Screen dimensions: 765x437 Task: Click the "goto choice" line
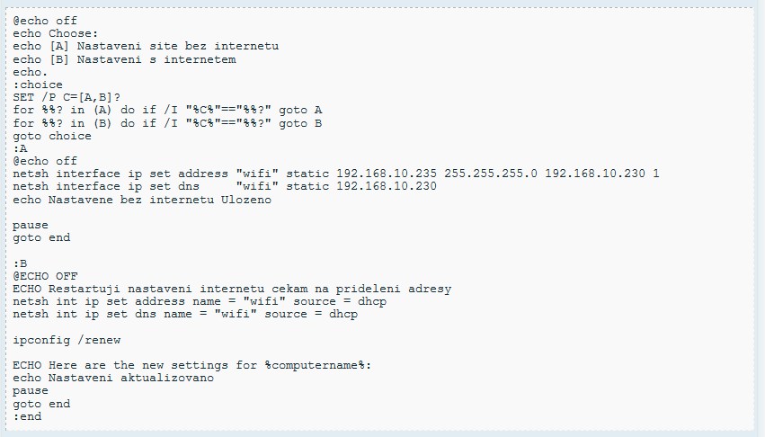tap(52, 136)
